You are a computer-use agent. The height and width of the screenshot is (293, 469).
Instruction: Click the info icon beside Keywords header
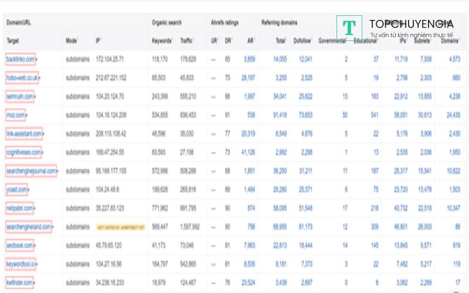coord(174,40)
